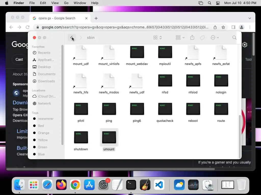Image resolution: width=261 pixels, height=195 pixels.
Task: Click Cast filter chip on Google page
Action: pyautogui.click(x=19, y=59)
